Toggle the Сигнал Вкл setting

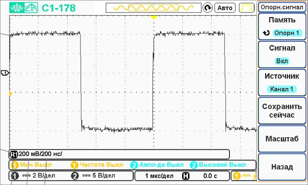click(x=282, y=55)
